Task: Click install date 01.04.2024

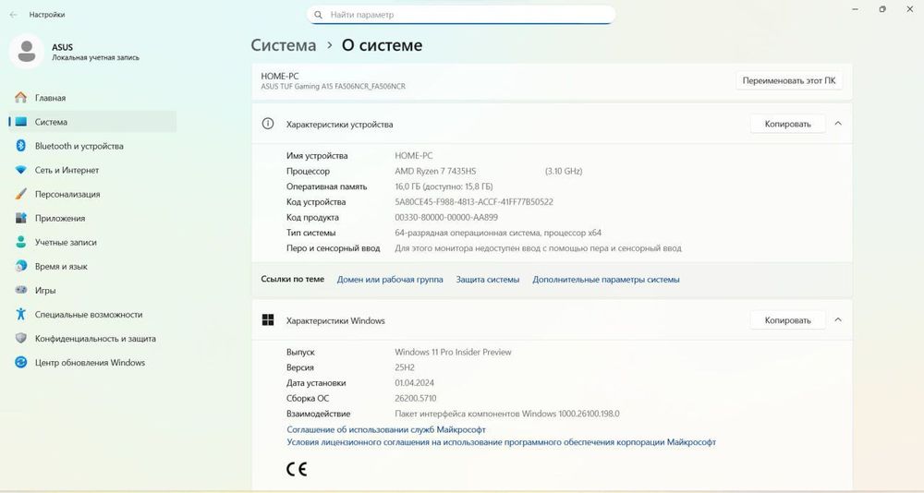Action: pos(414,382)
